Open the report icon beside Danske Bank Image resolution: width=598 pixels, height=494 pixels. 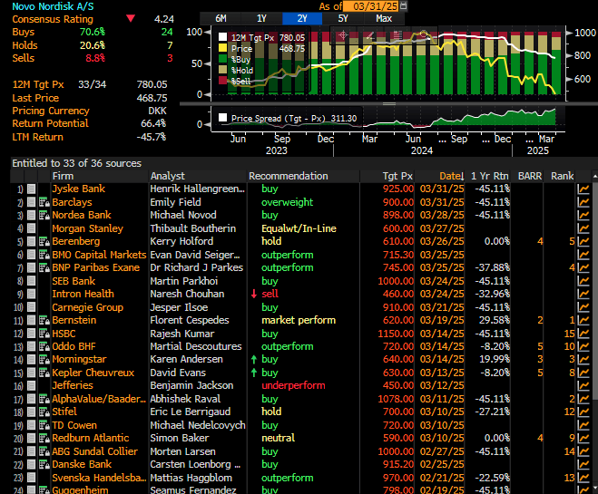coord(43,465)
